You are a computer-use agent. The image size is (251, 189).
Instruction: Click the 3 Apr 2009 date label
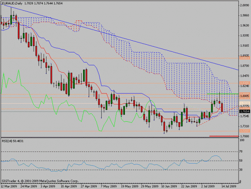click(x=48, y=186)
